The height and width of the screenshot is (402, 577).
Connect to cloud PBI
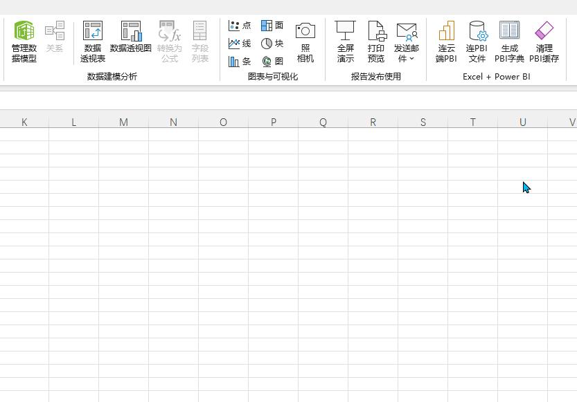444,40
